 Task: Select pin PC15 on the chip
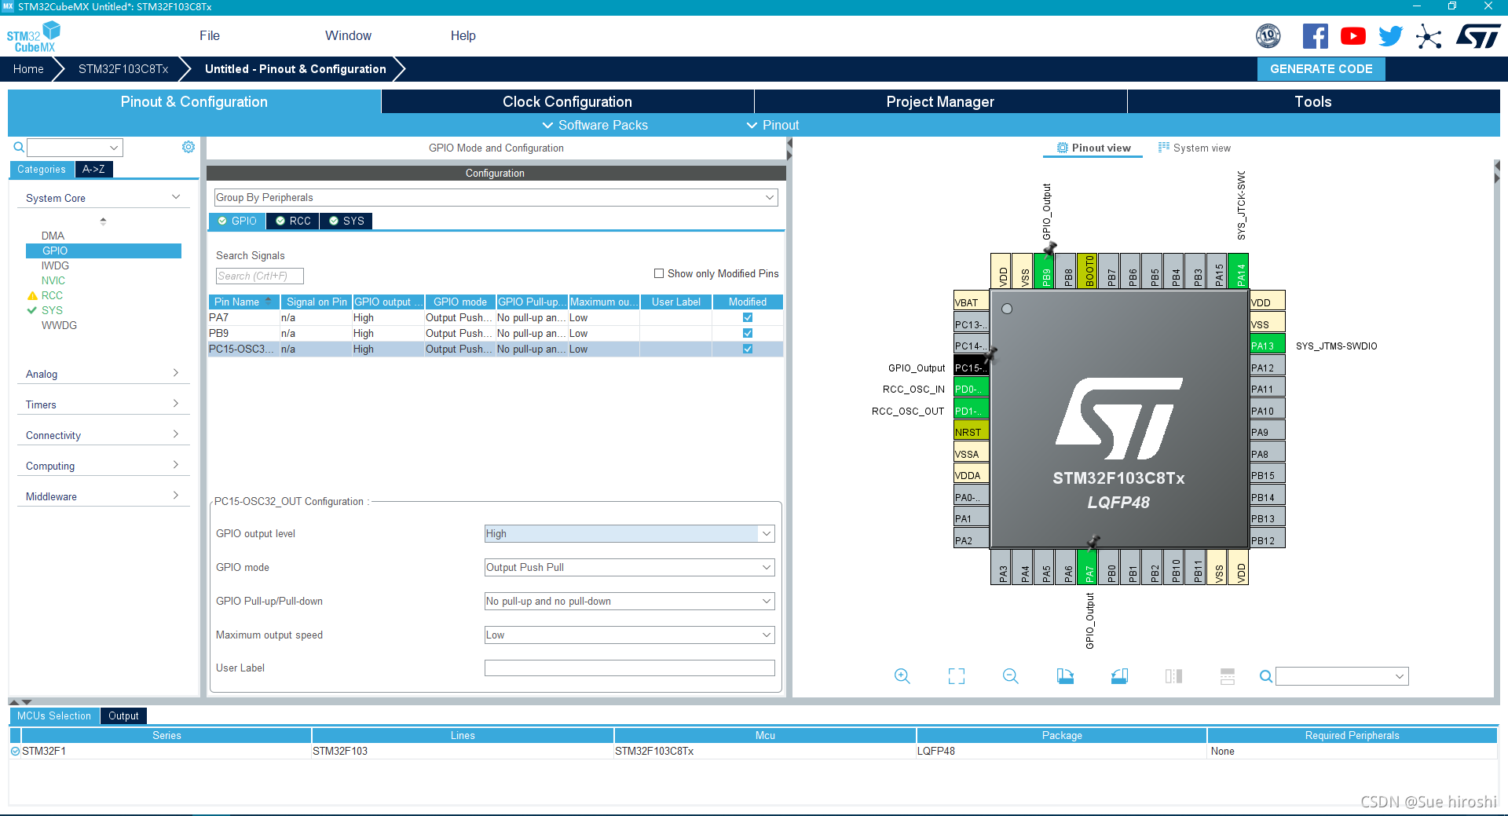(971, 367)
